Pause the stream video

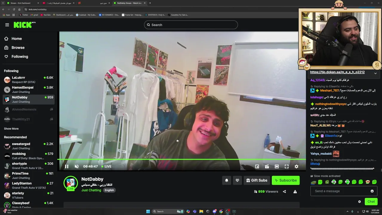67,166
